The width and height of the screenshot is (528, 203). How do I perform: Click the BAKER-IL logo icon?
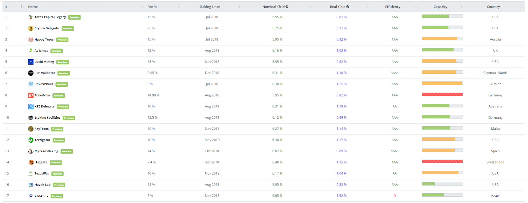31,195
